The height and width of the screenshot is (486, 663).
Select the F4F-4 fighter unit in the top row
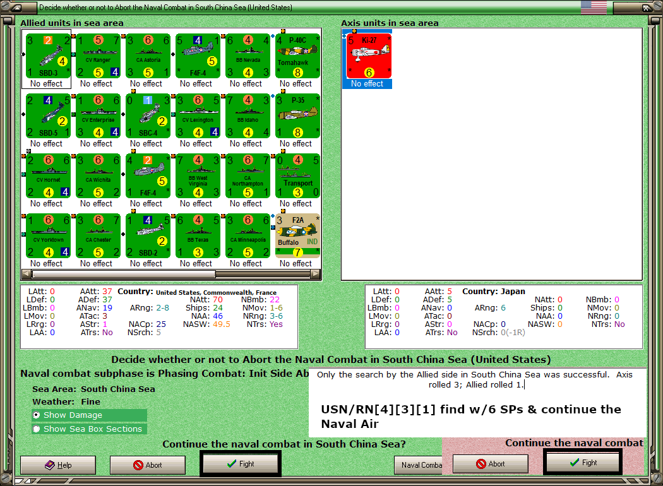click(x=198, y=56)
